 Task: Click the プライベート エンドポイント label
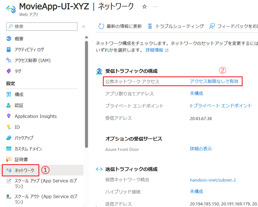point(135,106)
